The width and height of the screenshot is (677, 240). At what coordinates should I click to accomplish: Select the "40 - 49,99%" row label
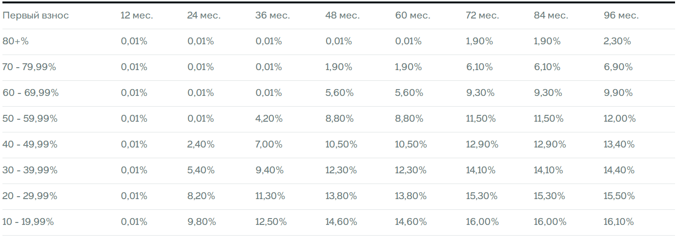[x=30, y=145]
